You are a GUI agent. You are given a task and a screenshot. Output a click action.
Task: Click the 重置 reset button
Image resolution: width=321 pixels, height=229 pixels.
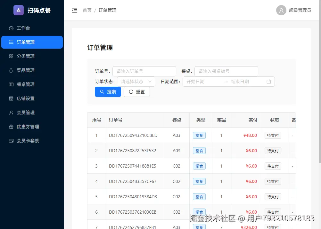(136, 92)
